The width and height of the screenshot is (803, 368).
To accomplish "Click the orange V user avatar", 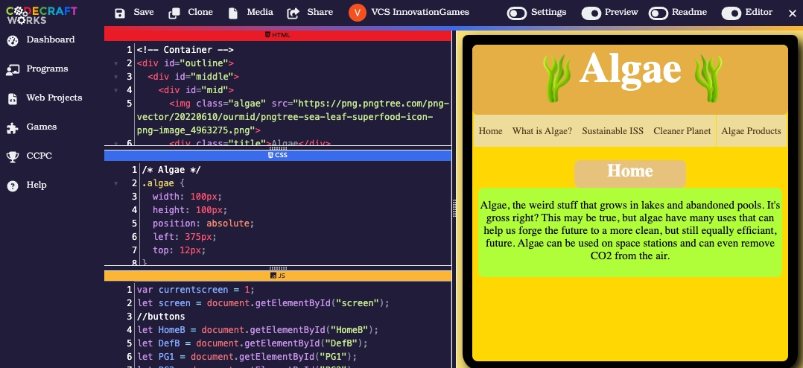I will (358, 13).
